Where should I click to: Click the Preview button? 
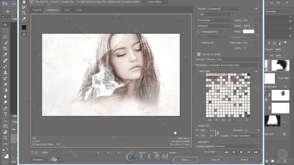(39, 160)
